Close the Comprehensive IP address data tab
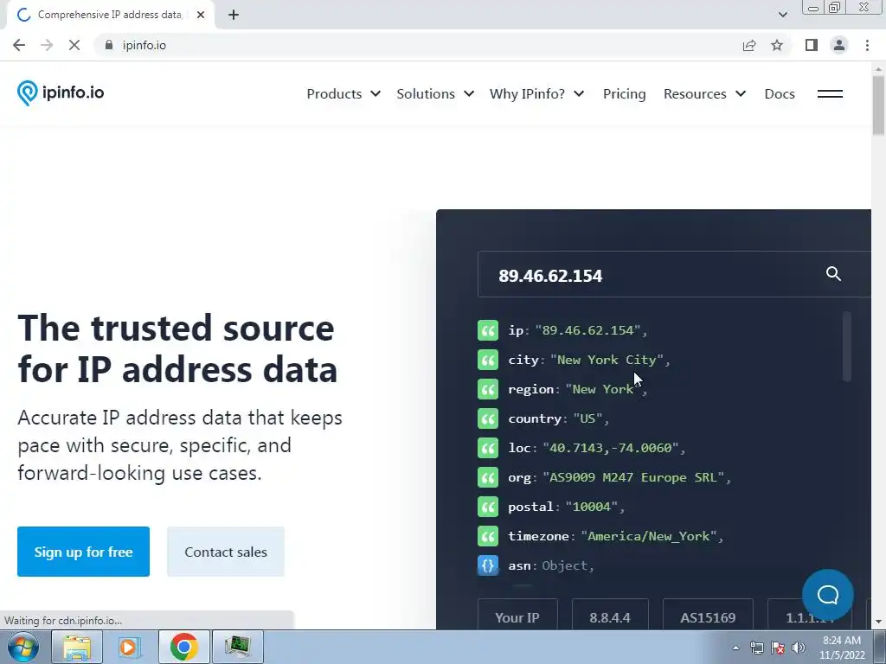 pos(201,16)
